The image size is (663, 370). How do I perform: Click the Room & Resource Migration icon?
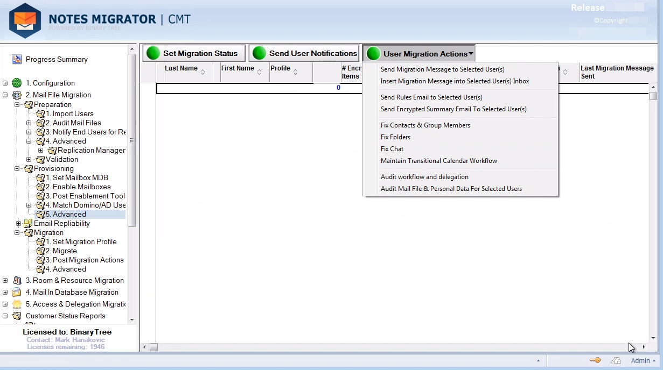(17, 280)
